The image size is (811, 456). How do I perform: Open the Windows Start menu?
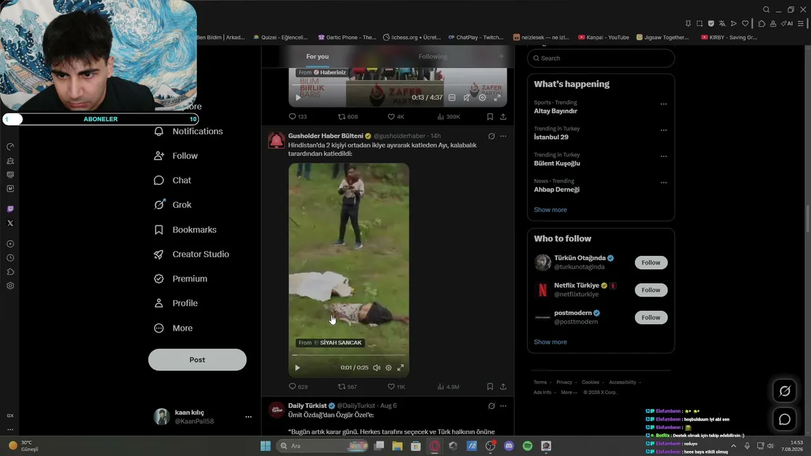pos(265,446)
